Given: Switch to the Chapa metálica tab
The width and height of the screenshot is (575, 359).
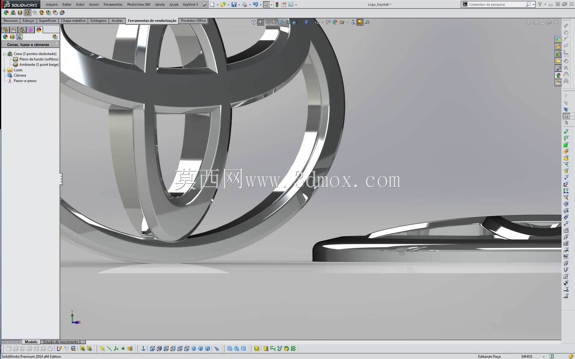Looking at the screenshot, I should pyautogui.click(x=73, y=21).
